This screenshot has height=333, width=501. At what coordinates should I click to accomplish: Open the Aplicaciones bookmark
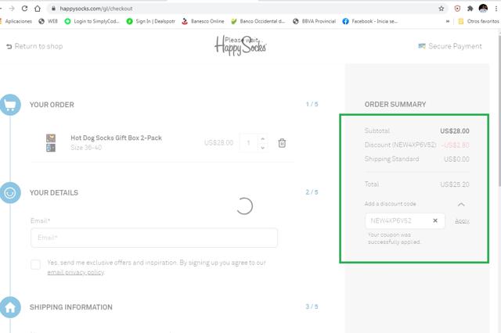point(16,21)
